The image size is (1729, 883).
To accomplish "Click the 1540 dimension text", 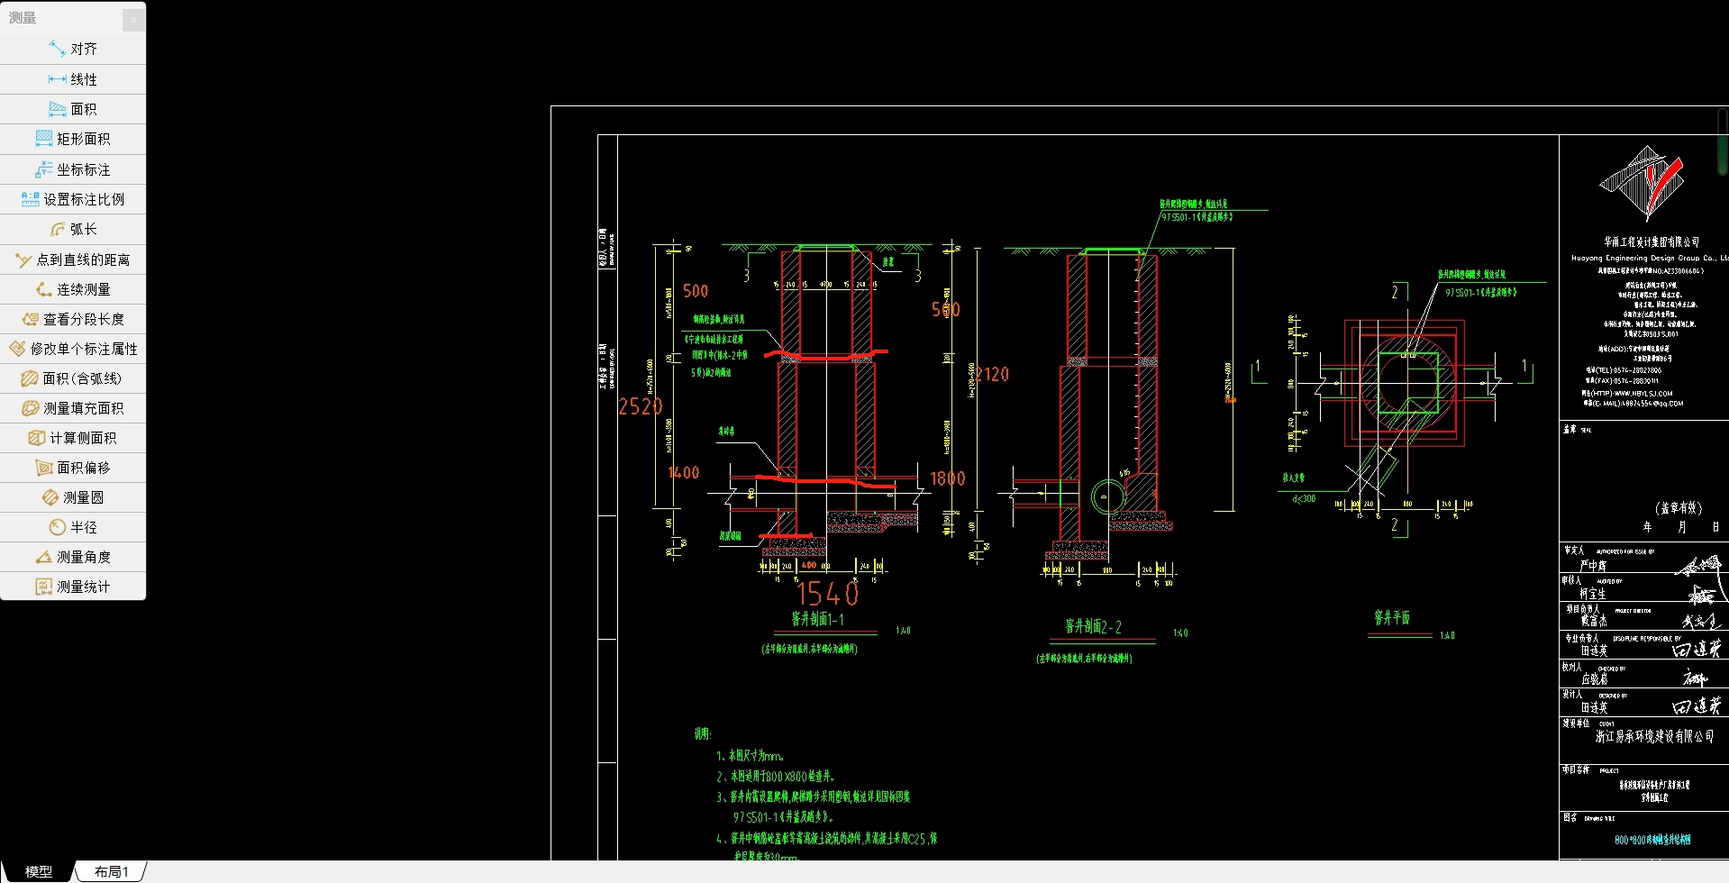I will click(x=828, y=594).
